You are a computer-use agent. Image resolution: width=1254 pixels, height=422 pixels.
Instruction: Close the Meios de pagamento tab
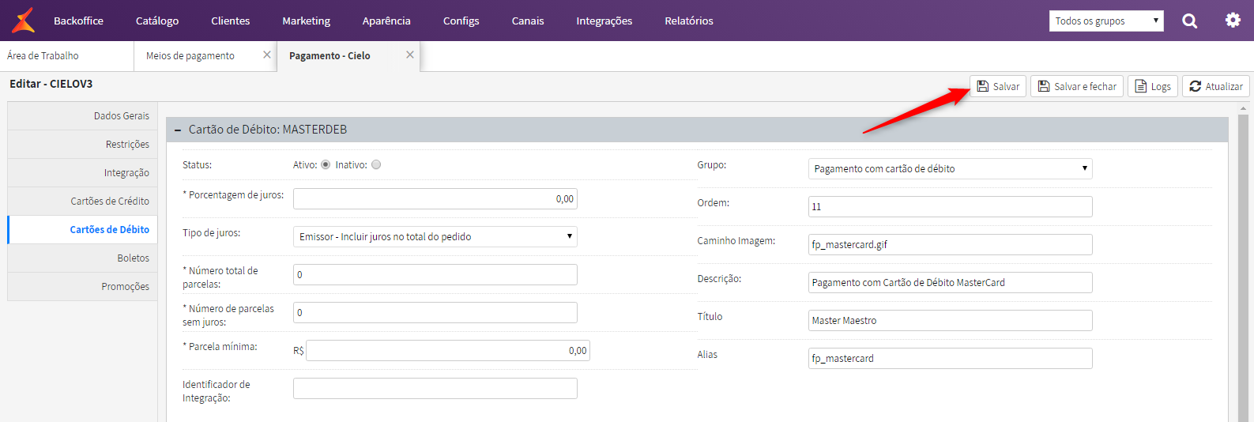(267, 55)
